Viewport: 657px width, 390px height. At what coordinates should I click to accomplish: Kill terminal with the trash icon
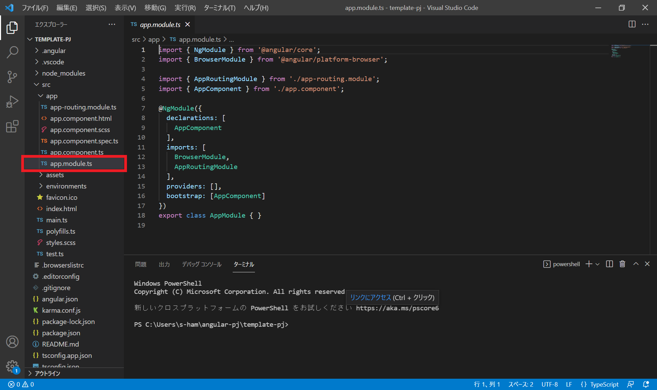tap(622, 264)
